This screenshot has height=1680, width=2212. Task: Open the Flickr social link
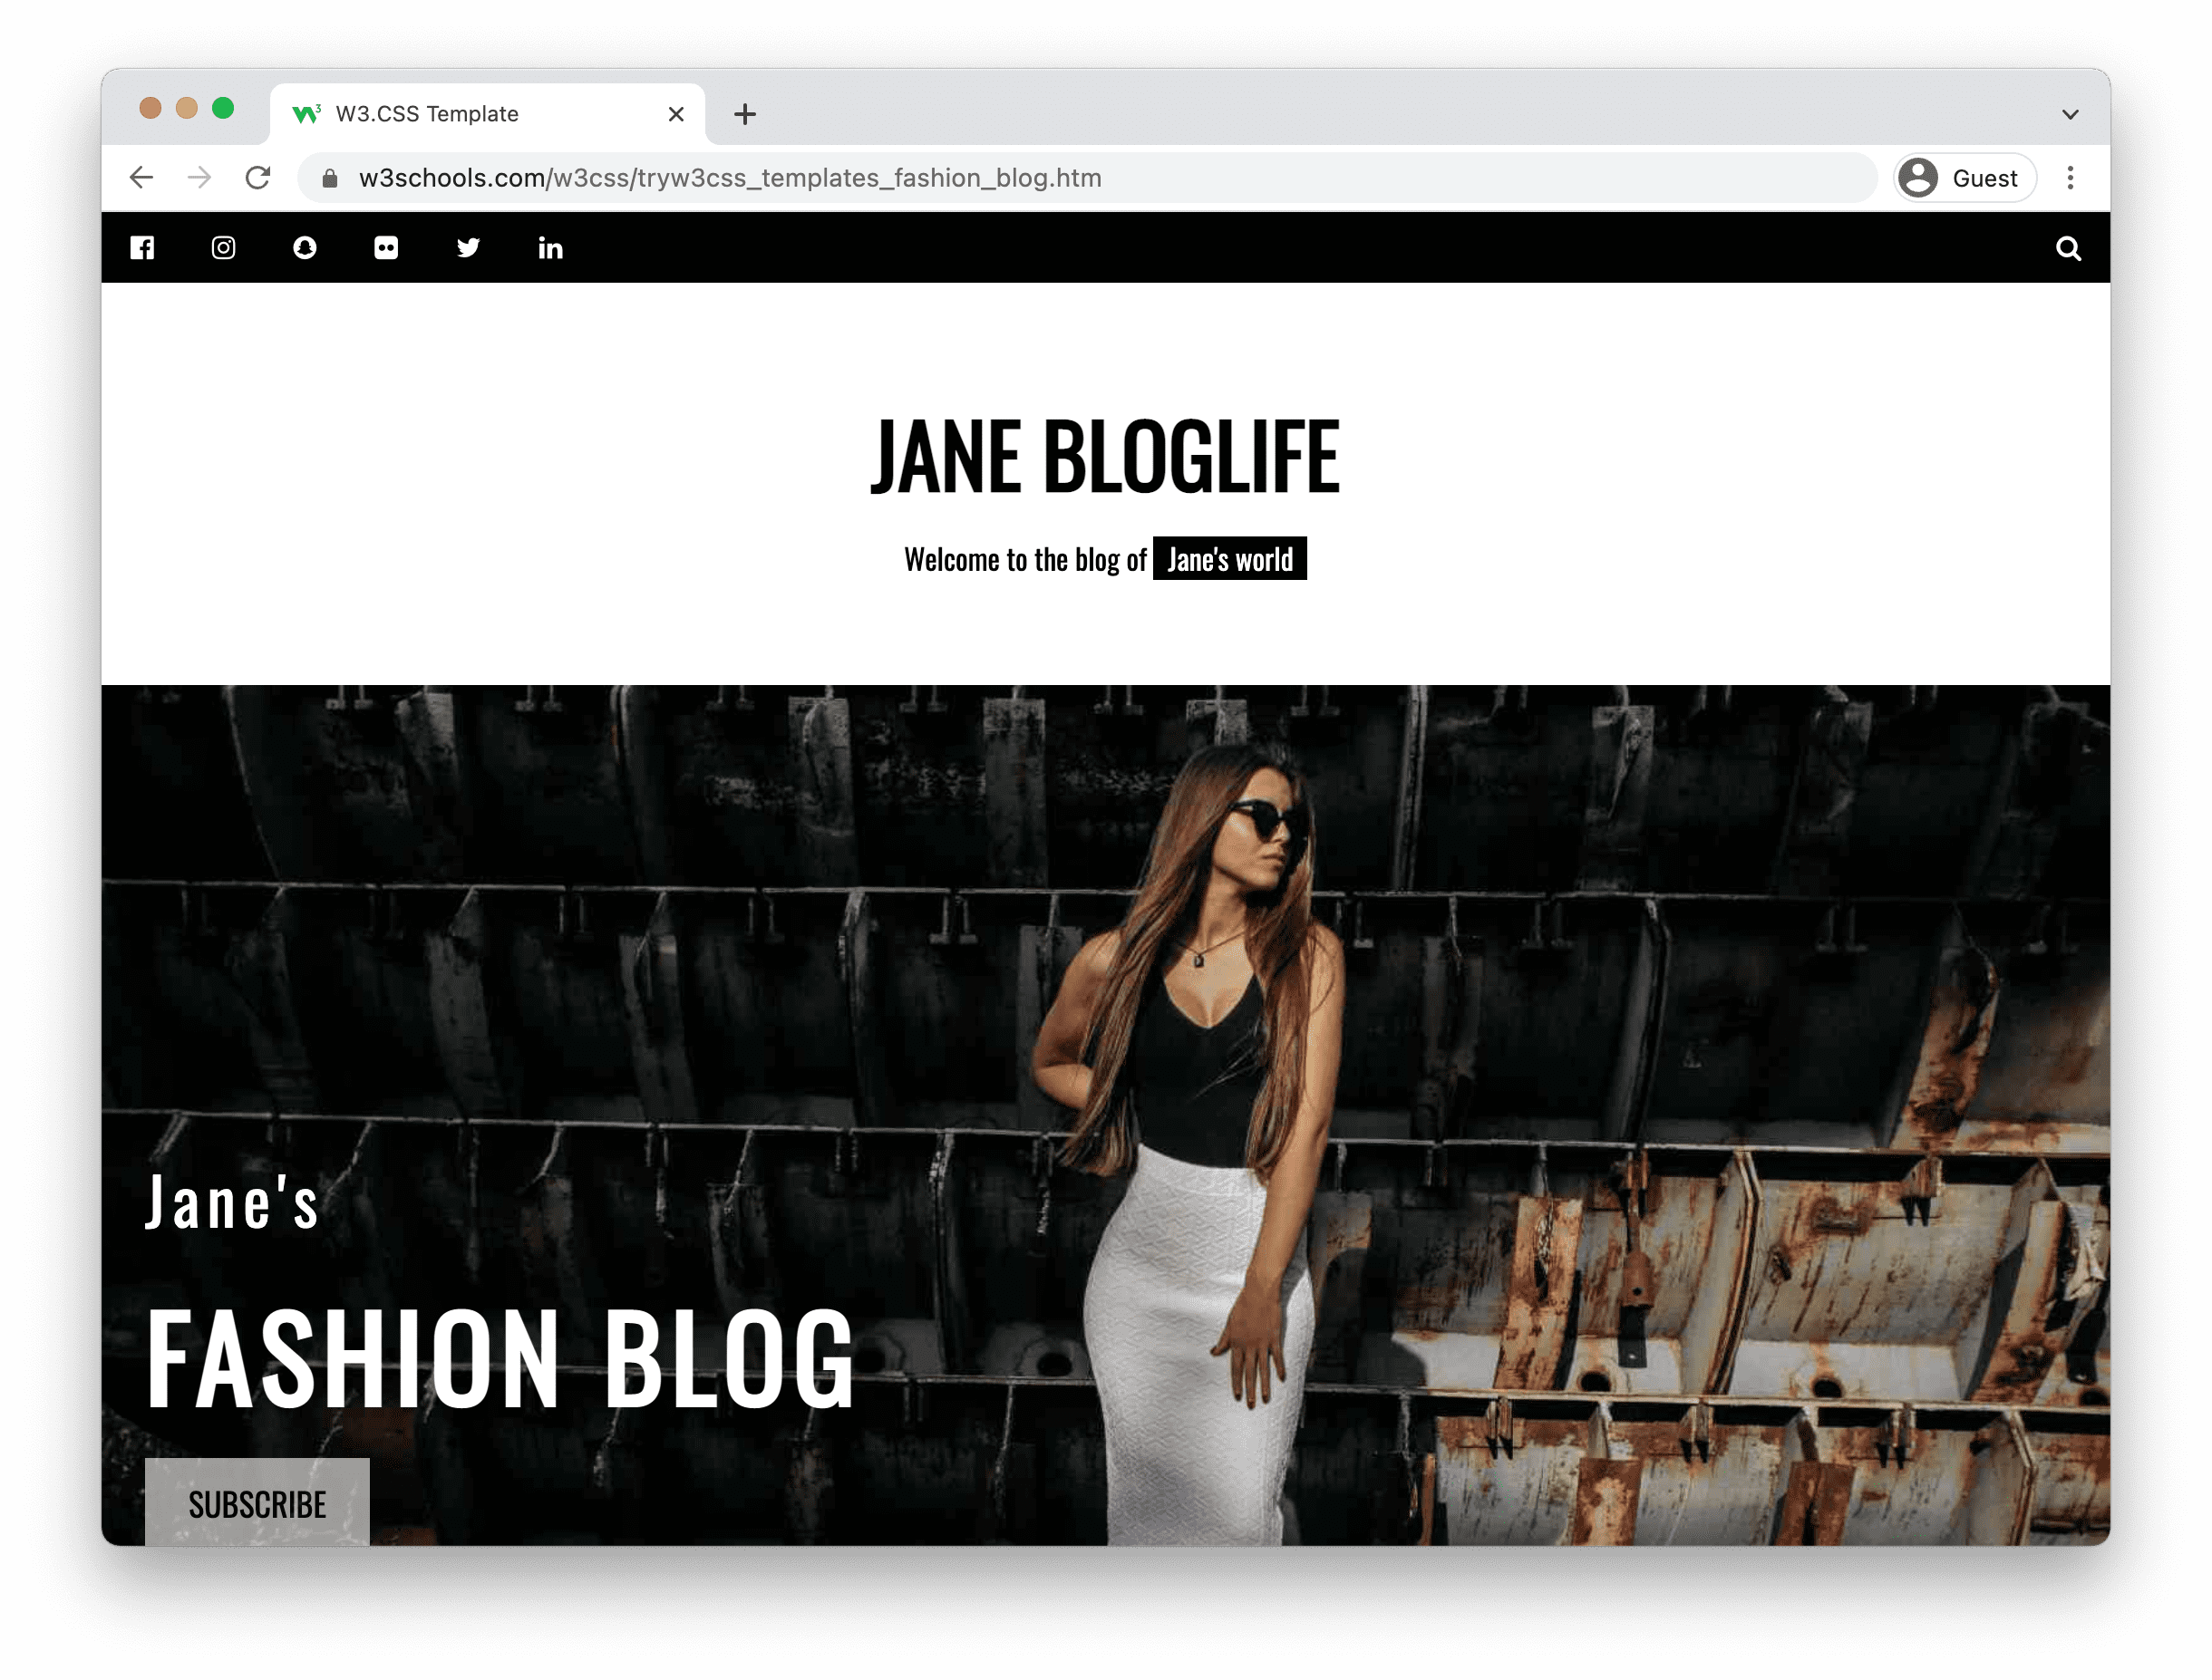[x=386, y=248]
